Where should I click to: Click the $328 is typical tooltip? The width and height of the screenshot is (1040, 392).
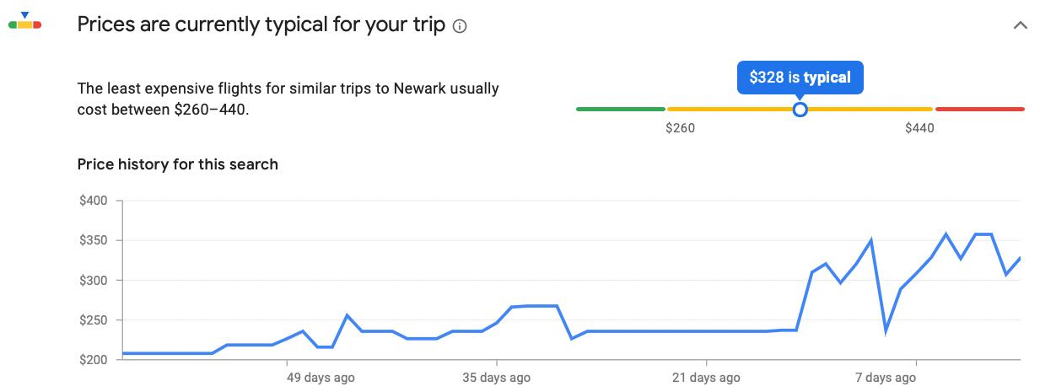tap(800, 78)
